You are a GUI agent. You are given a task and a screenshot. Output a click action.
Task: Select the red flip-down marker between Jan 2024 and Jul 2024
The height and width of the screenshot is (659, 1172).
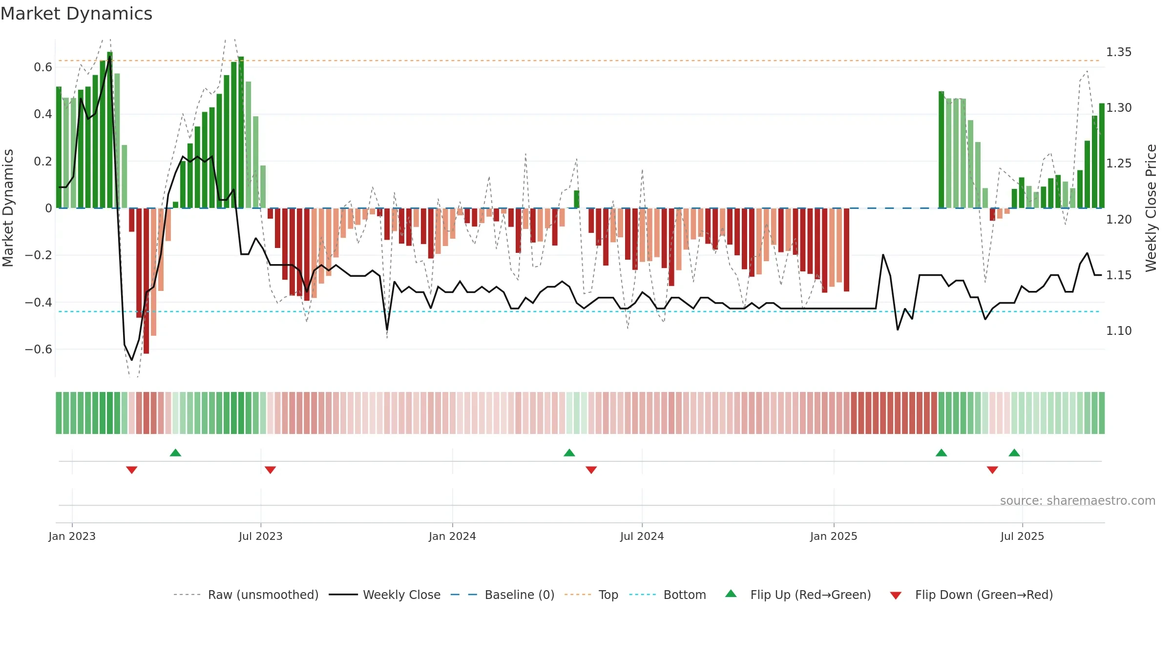591,470
